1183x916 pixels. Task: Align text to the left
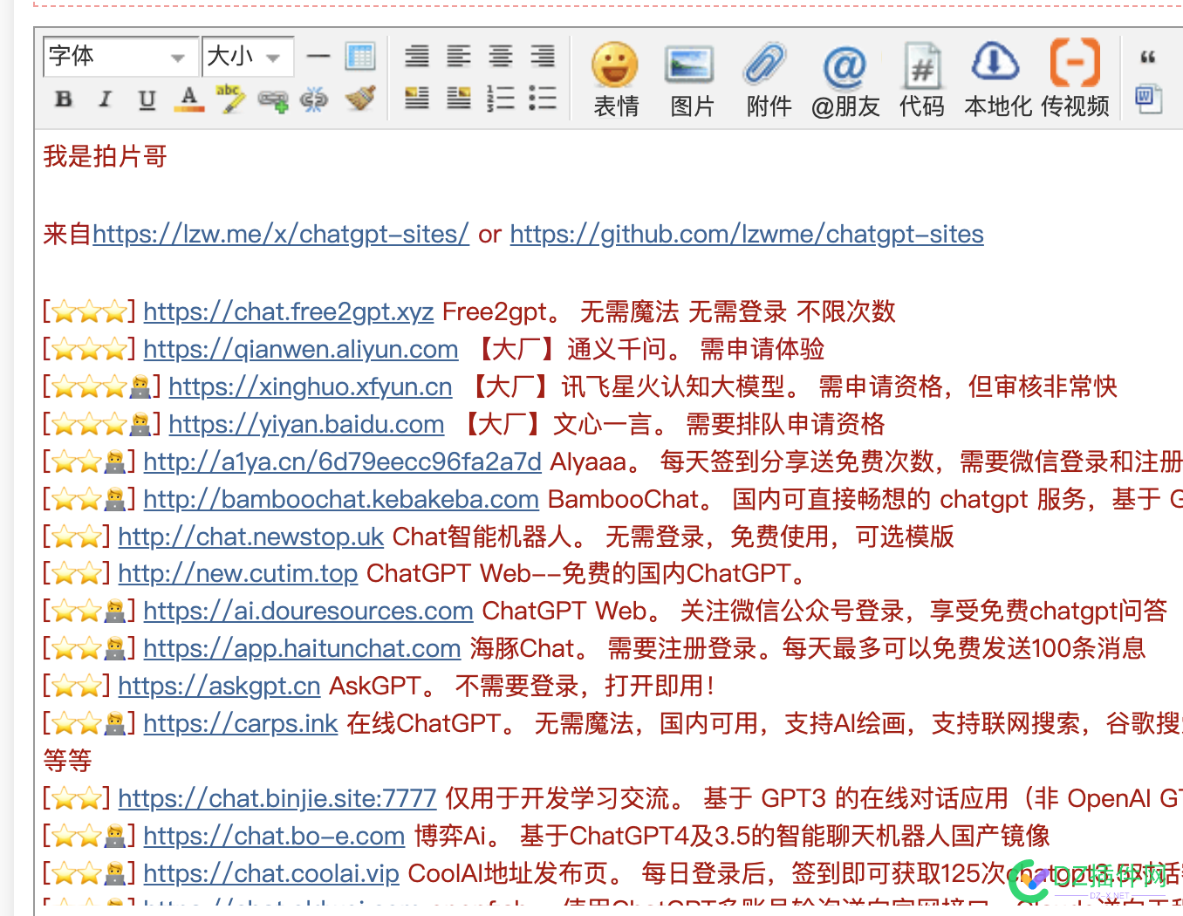tap(459, 57)
